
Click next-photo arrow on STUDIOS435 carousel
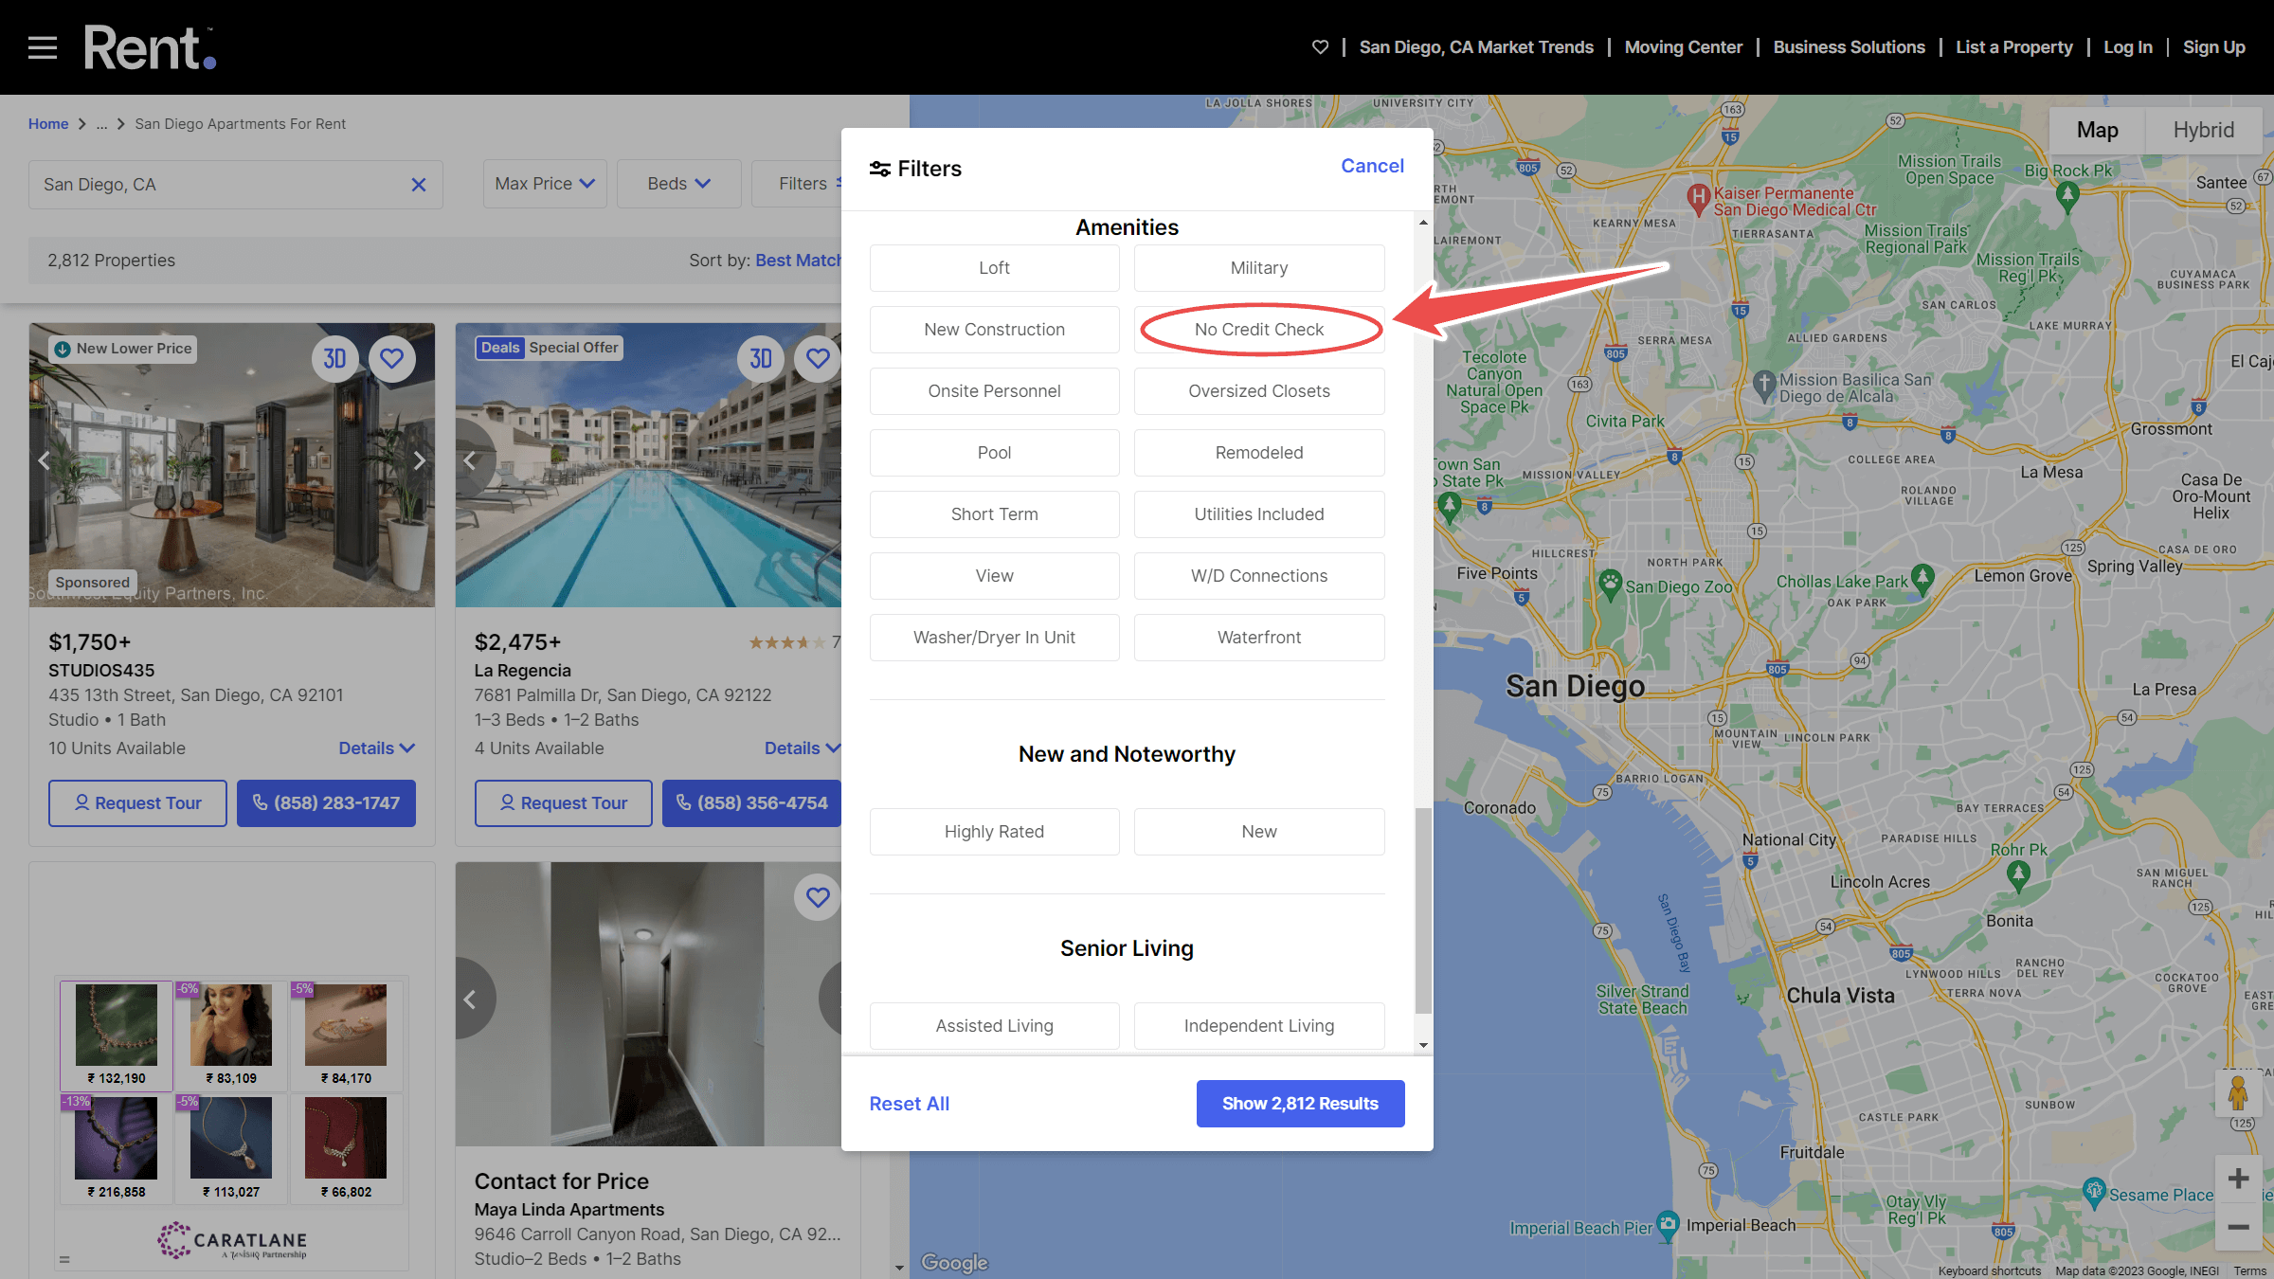(420, 460)
